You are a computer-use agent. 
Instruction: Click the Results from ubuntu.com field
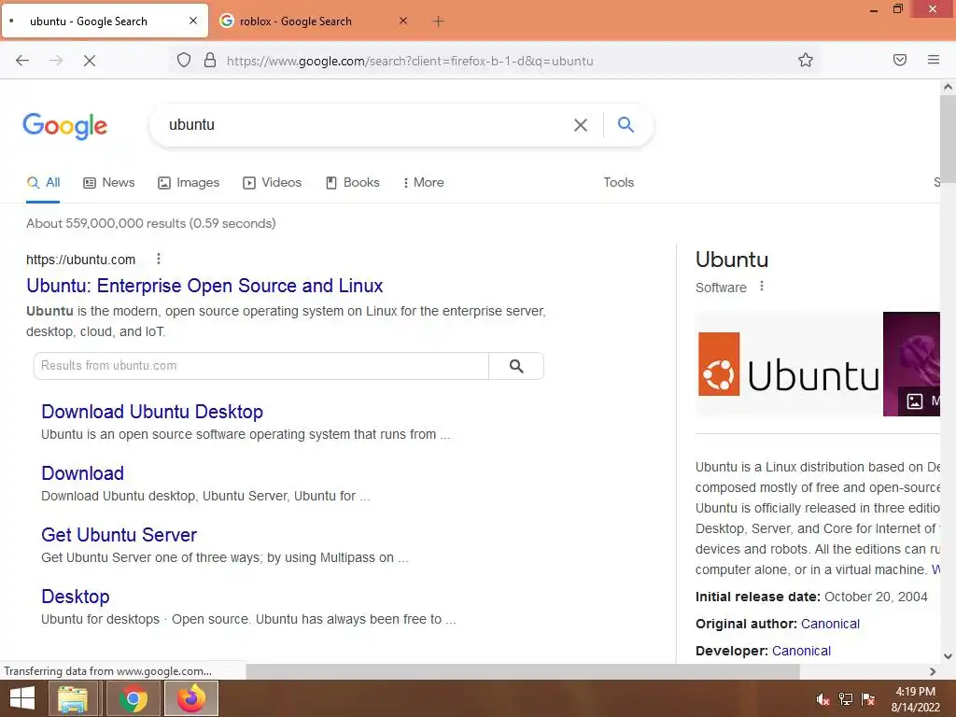click(261, 366)
